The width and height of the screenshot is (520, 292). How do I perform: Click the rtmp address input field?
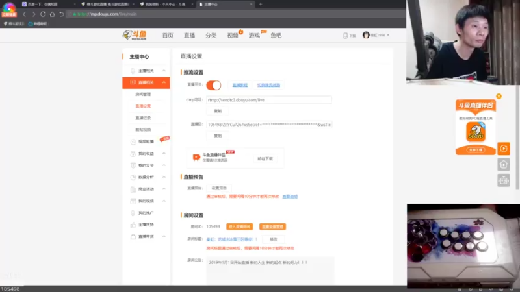(x=268, y=100)
